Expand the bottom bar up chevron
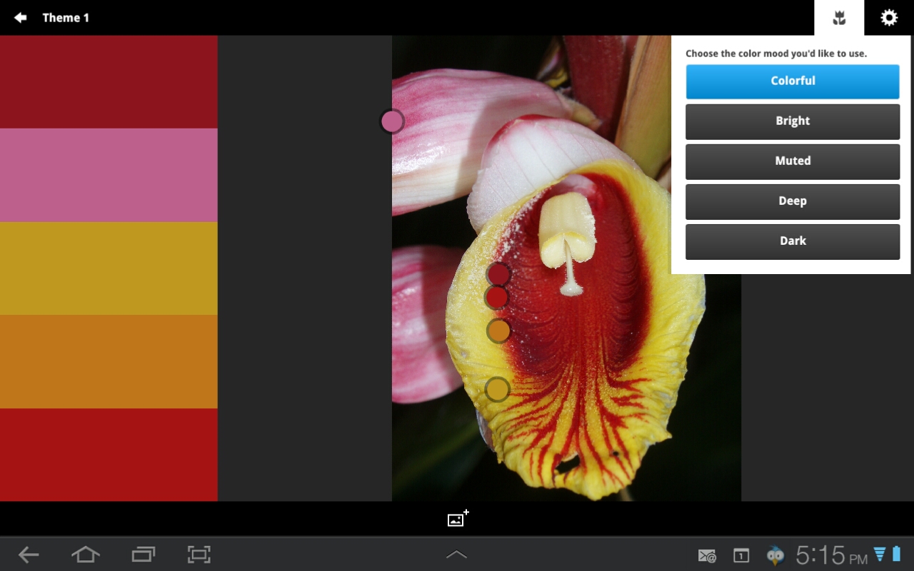The width and height of the screenshot is (914, 571). pos(456,555)
